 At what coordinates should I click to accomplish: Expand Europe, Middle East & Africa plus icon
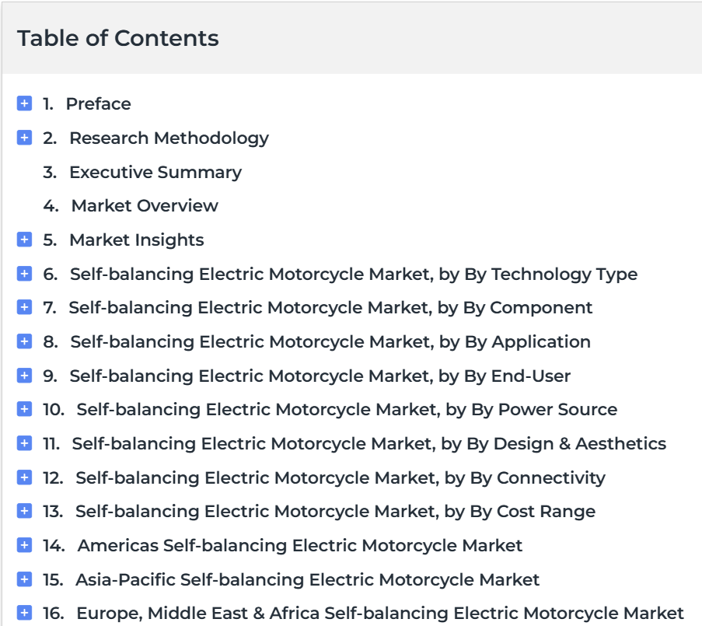[24, 613]
